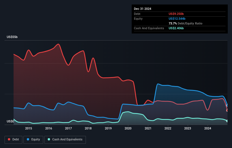Click the Dec 31 2024 tooltip date
The image size is (232, 148).
point(142,9)
